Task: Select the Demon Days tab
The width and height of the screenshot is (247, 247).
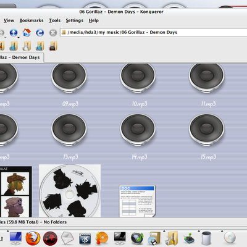Action: pyautogui.click(x=22, y=57)
